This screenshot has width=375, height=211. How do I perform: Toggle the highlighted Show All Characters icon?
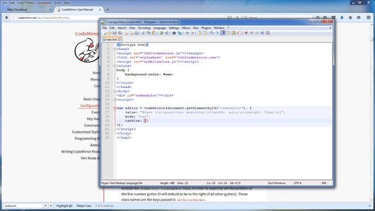point(223,33)
